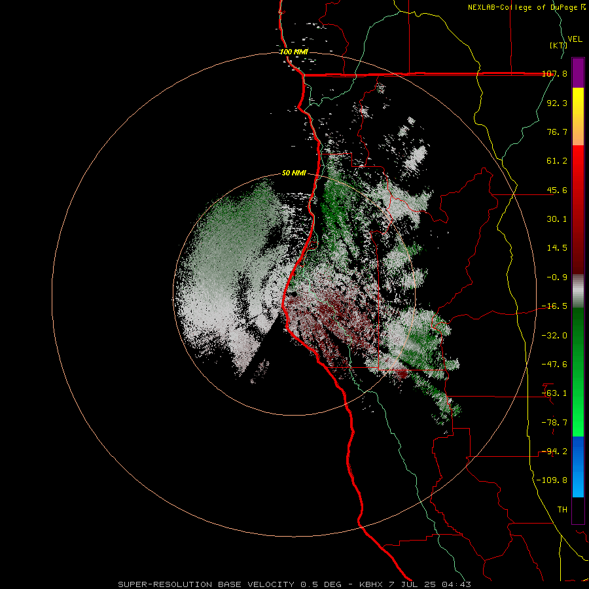The image size is (589, 589).
Task: Click the purple segment of color bar
Action: (x=578, y=73)
